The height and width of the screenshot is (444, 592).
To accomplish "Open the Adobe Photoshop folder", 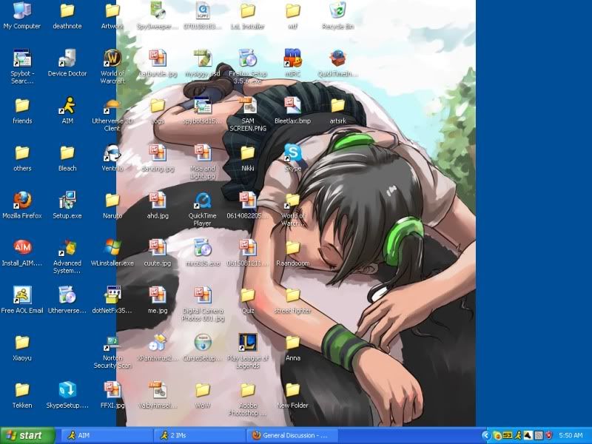I will click(248, 398).
